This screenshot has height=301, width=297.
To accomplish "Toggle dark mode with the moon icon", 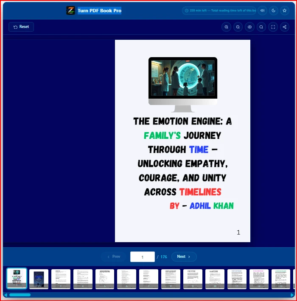I will coord(274,11).
